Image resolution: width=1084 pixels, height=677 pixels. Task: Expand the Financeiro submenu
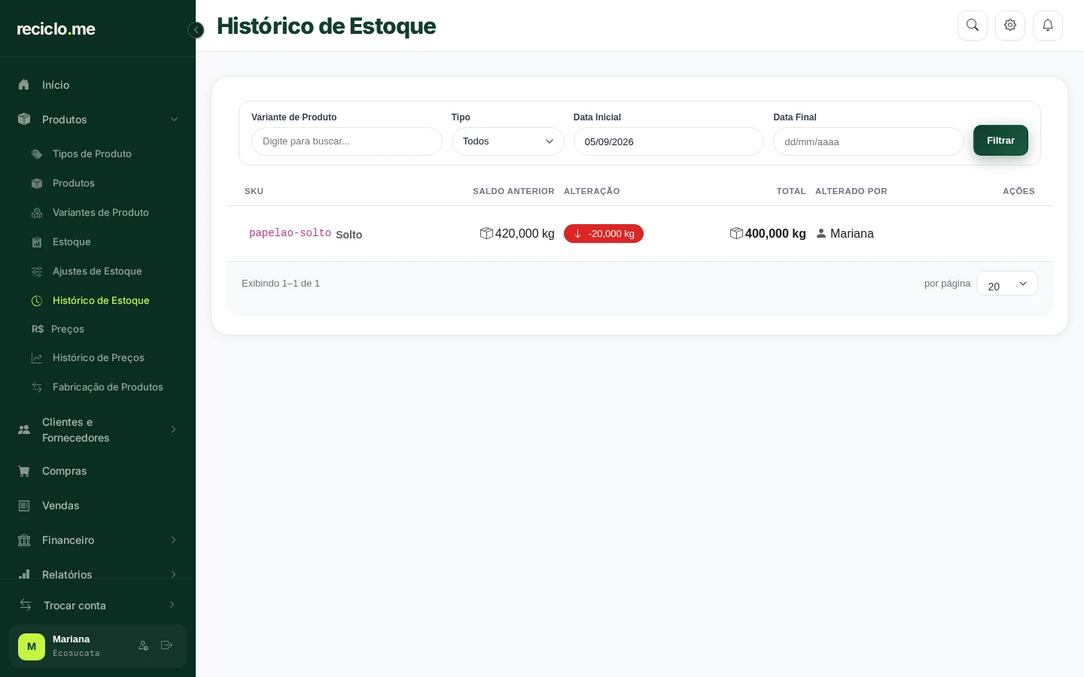point(174,540)
